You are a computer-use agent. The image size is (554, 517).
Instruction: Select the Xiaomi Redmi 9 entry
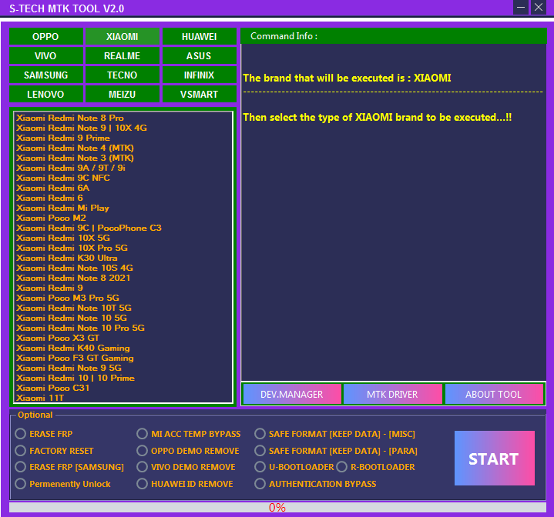(123, 288)
